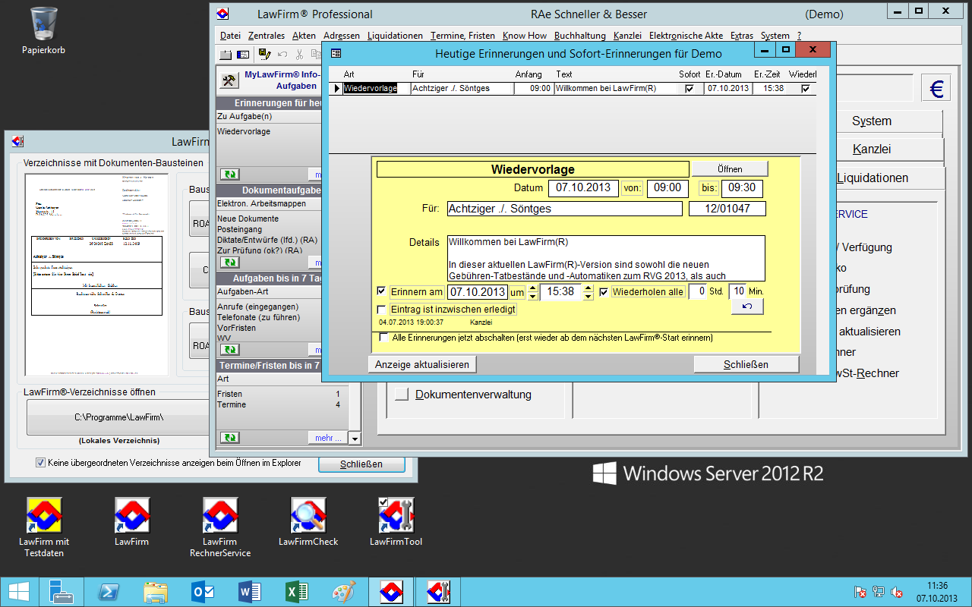Increase the reminder date with up arrow
The height and width of the screenshot is (607, 972).
point(532,288)
